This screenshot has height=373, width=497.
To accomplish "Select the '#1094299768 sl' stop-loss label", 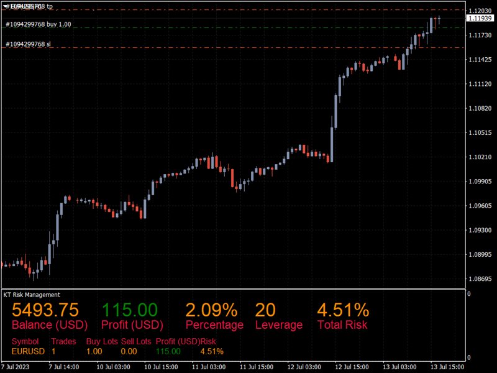I will [28, 44].
